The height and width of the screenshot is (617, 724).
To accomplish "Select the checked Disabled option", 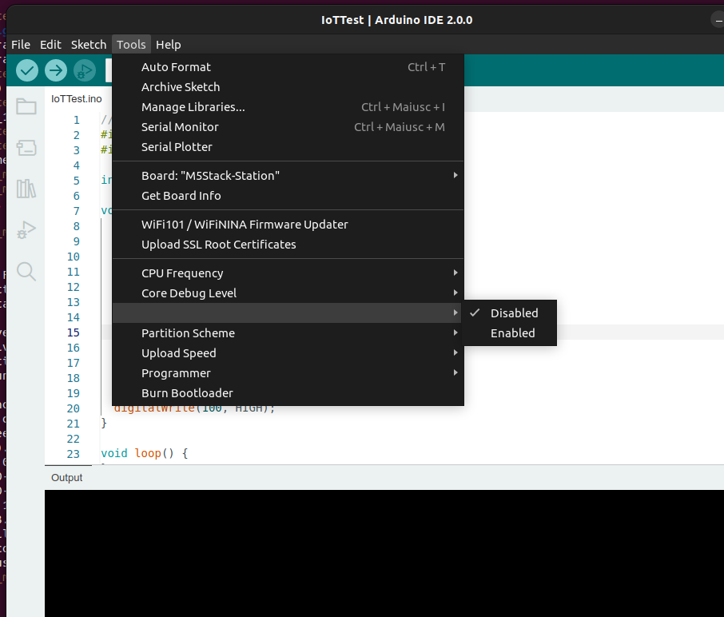I will 510,313.
